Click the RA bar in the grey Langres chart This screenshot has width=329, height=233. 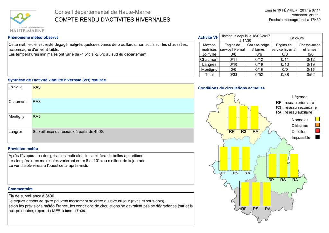[x=267, y=194]
